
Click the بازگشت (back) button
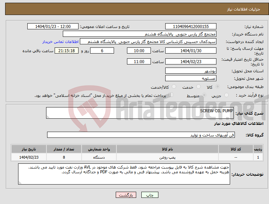(126, 195)
